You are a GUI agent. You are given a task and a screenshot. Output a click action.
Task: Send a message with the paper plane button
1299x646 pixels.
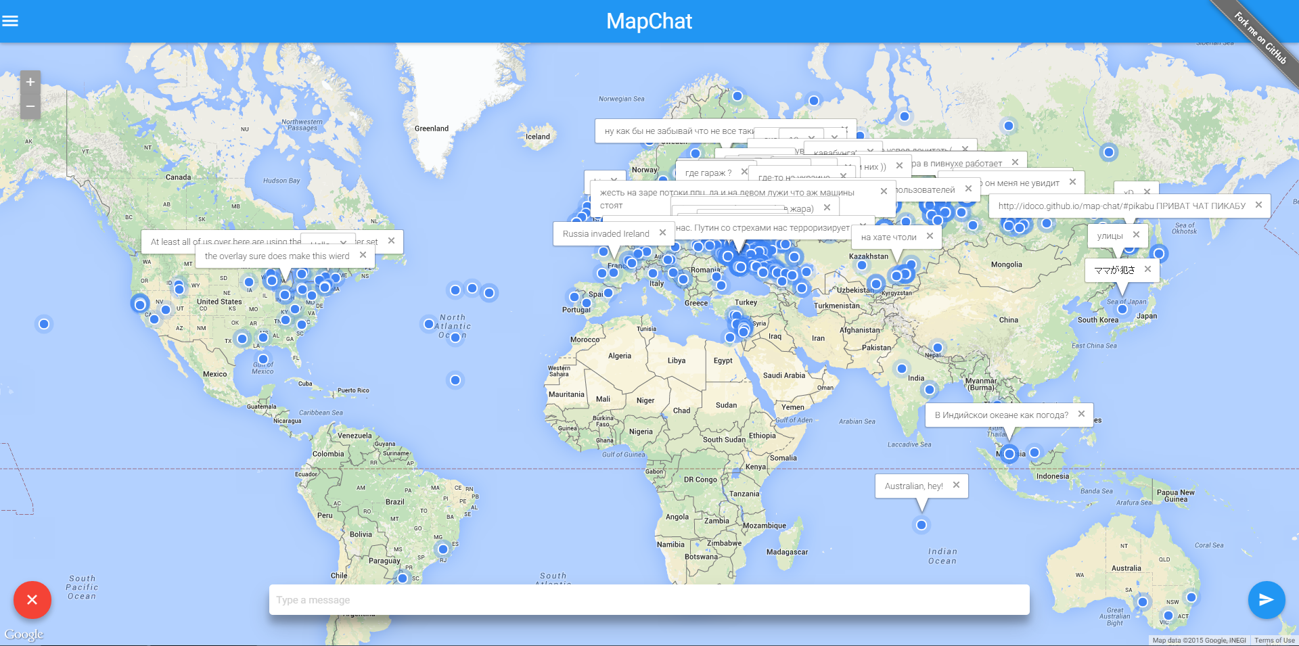coord(1266,599)
